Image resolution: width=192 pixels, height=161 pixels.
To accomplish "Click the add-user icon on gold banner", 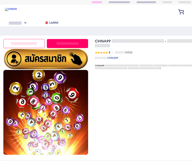I will click(x=14, y=59).
